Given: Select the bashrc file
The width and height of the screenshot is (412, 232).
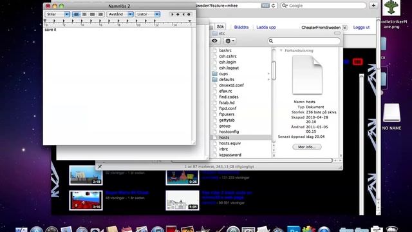Looking at the screenshot, I should 225,50.
